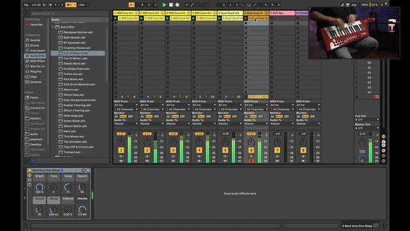Launch the clip in track 1 909 Core Kit

(115, 19)
